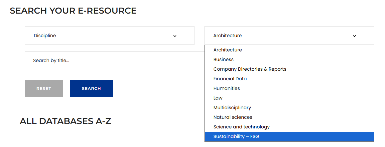Image resolution: width=385 pixels, height=147 pixels.
Task: Click the ALL DATABASES A-Z heading
Action: [x=65, y=121]
